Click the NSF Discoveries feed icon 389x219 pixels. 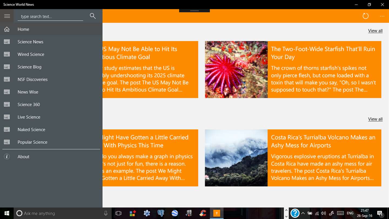[7, 79]
